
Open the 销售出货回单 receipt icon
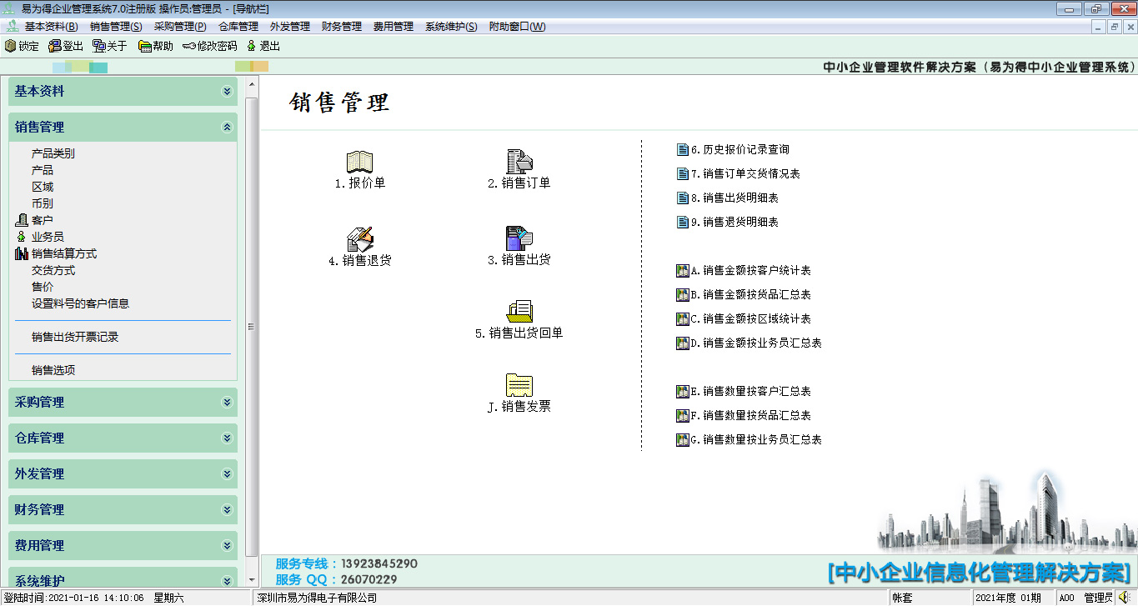tap(519, 312)
